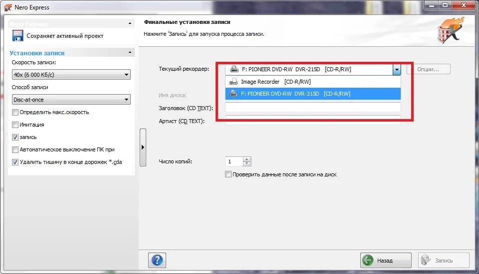This screenshot has height=274, width=479.
Task: Open help with the question mark icon
Action: point(157,260)
